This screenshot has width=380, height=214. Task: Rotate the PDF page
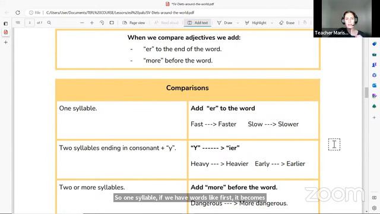pos(102,23)
